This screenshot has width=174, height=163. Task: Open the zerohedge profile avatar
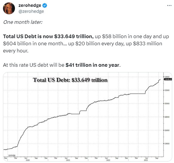click(9, 8)
